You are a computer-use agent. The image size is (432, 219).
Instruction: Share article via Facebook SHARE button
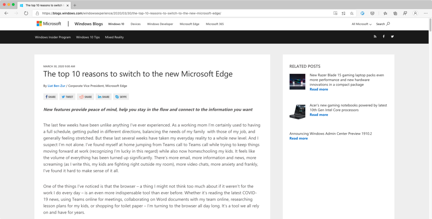tap(50, 97)
